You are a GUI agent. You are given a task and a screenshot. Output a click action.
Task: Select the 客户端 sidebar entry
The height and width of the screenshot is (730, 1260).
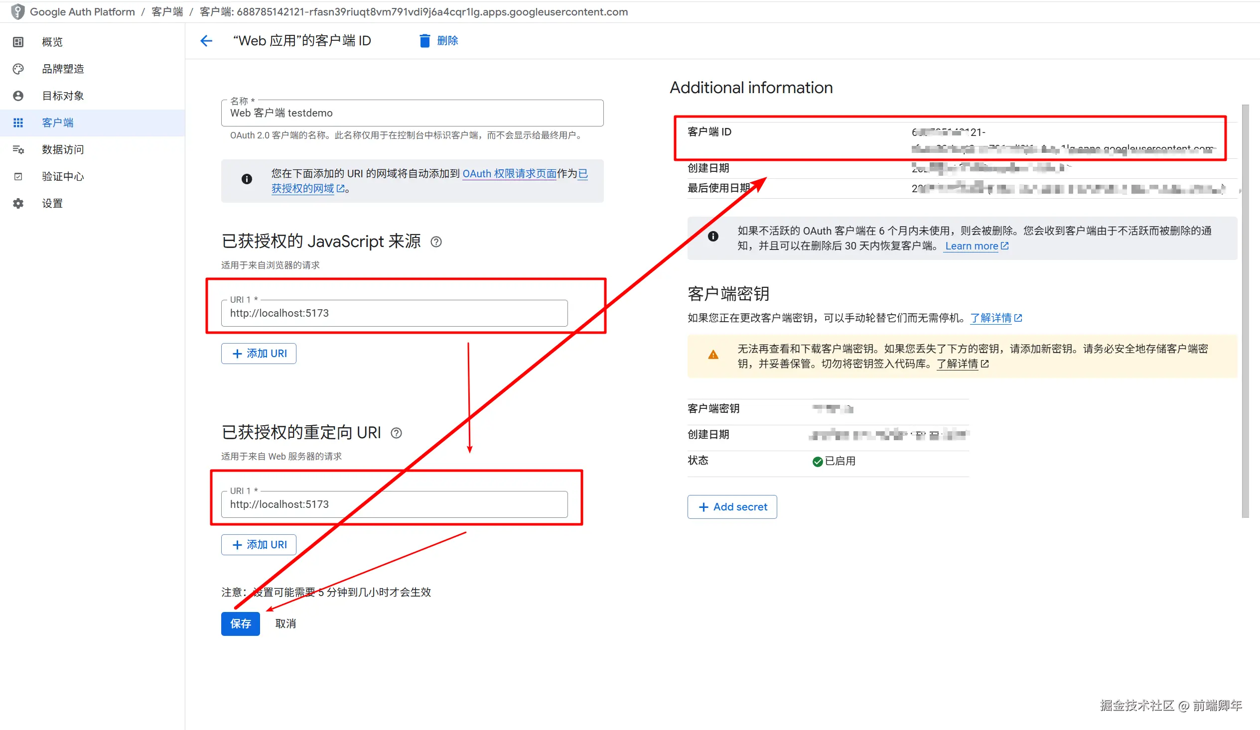point(57,122)
